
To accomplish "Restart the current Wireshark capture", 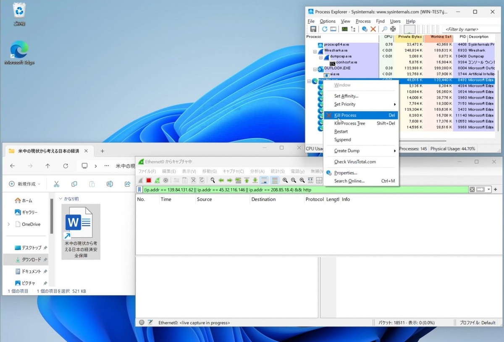I will [157, 180].
